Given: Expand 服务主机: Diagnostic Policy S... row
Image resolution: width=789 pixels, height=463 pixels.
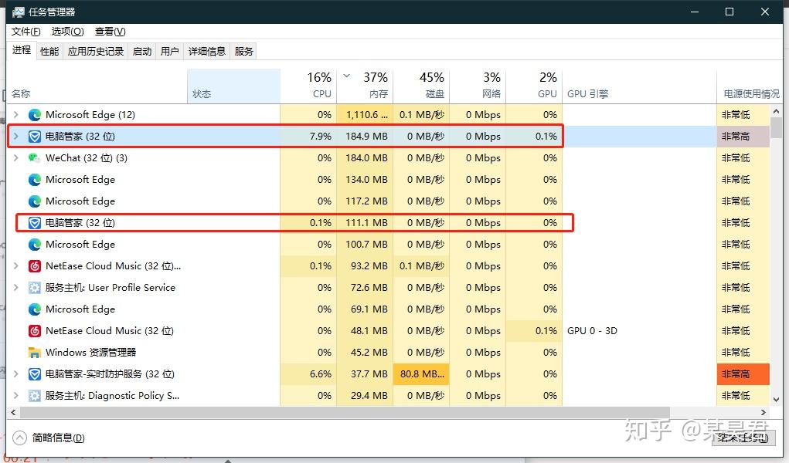Looking at the screenshot, I should [16, 396].
